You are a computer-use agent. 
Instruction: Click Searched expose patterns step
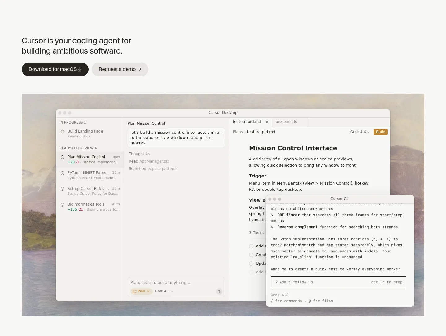[153, 169]
